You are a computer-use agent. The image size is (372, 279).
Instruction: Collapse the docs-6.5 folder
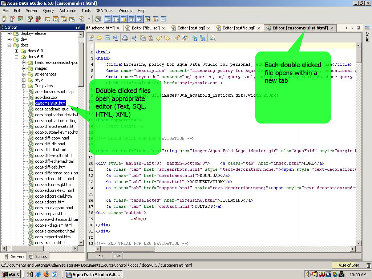pos(17,57)
